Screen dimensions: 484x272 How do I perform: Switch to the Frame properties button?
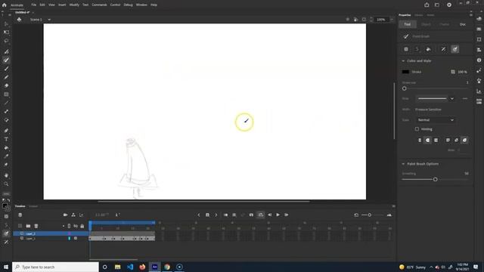pyautogui.click(x=444, y=24)
